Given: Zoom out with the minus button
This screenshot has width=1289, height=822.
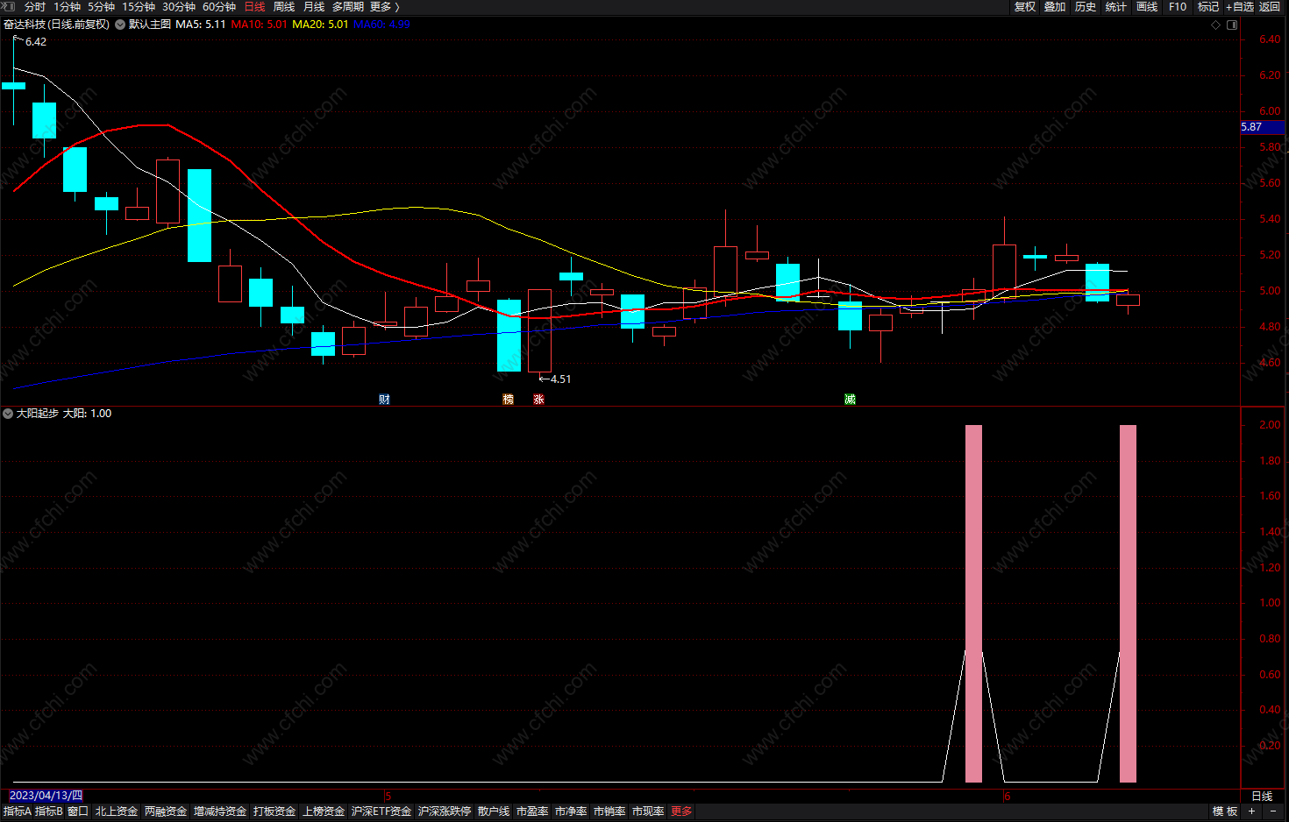Looking at the screenshot, I should (1273, 811).
